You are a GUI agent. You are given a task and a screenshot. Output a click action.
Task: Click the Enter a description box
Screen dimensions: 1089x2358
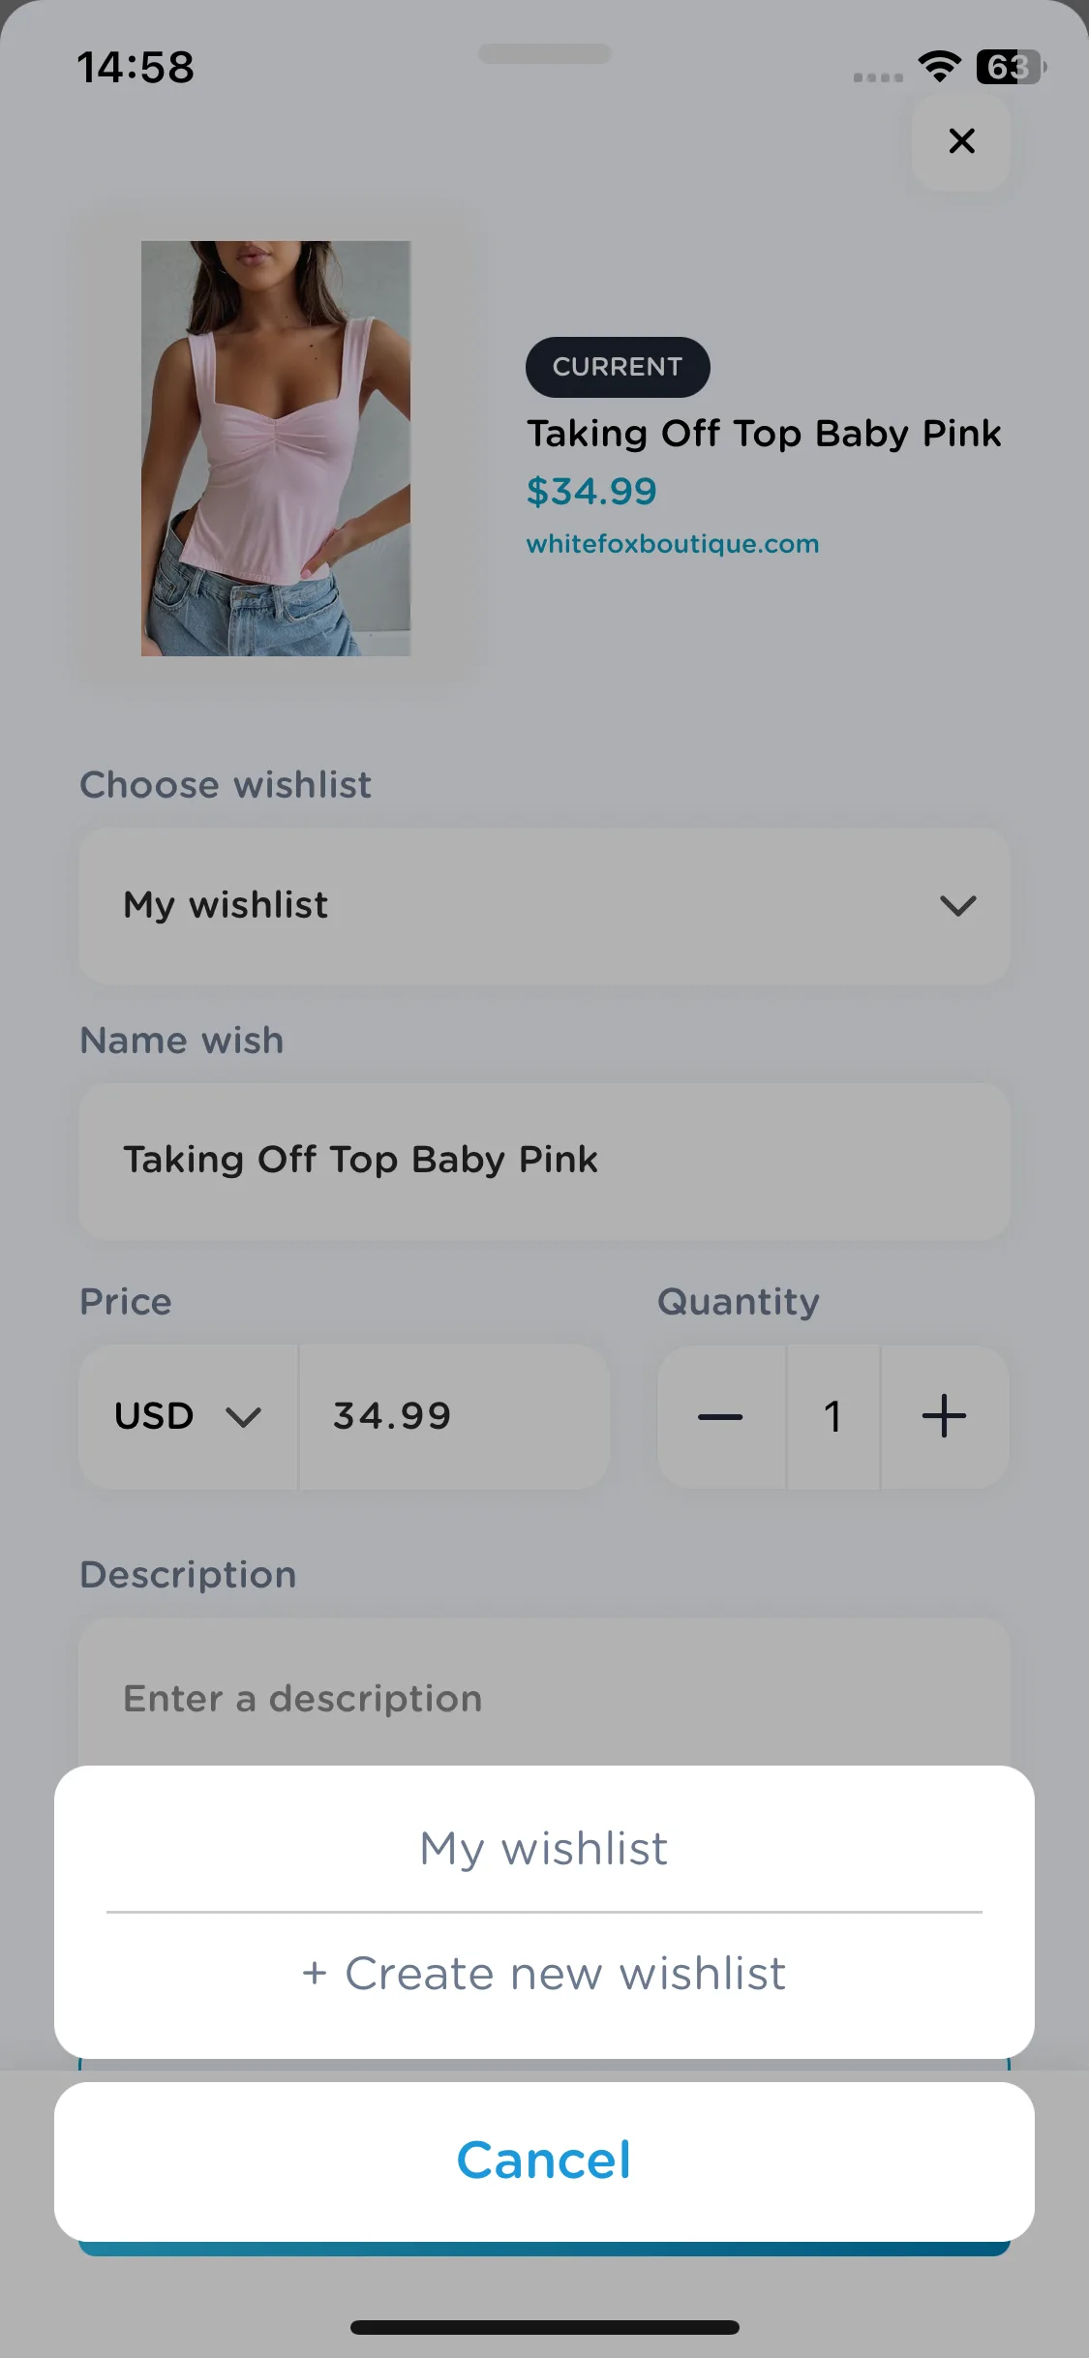544,1694
